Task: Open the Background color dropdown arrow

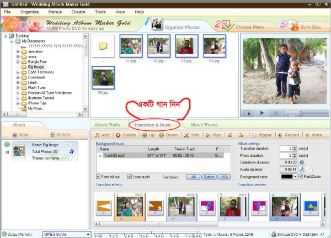Action: (x=295, y=177)
